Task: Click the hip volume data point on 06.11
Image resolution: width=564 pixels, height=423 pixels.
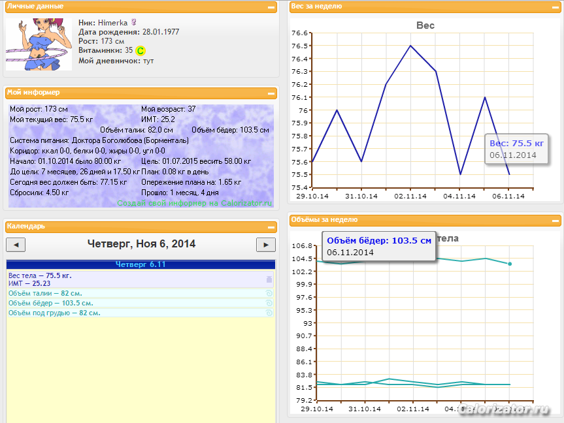Action: point(510,264)
